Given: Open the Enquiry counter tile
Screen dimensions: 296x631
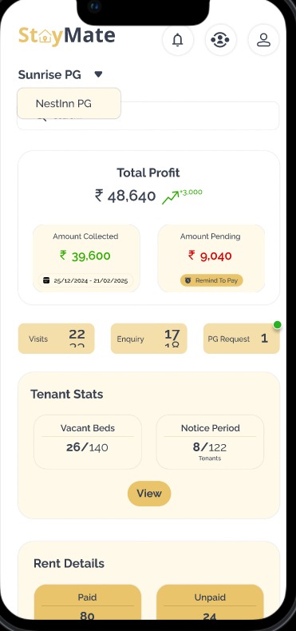Looking at the screenshot, I should click(x=149, y=339).
